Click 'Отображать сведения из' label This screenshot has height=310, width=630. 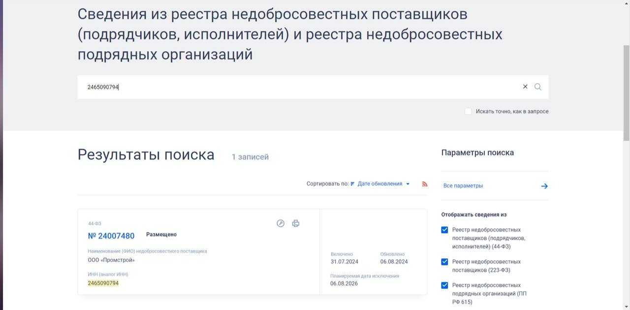point(474,215)
